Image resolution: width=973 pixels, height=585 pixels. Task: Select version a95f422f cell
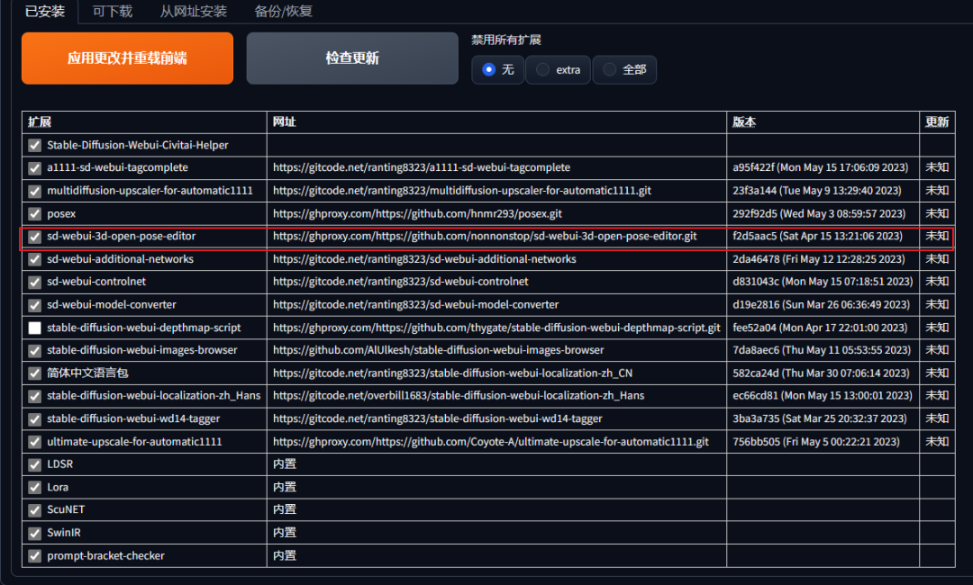click(821, 167)
